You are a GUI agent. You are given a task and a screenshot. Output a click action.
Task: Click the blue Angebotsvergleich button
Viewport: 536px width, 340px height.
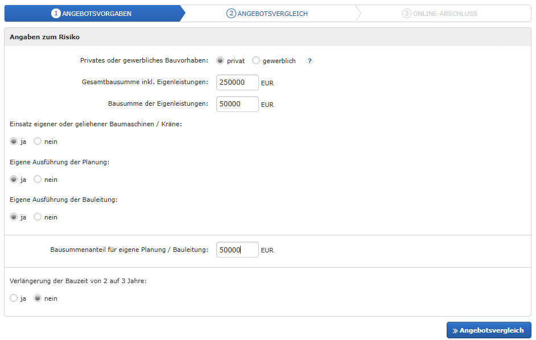pyautogui.click(x=489, y=330)
